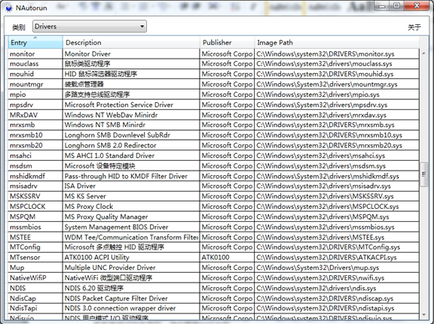This screenshot has height=324, width=434.
Task: Click the NAutorun app icon in title bar
Action: 9,8
